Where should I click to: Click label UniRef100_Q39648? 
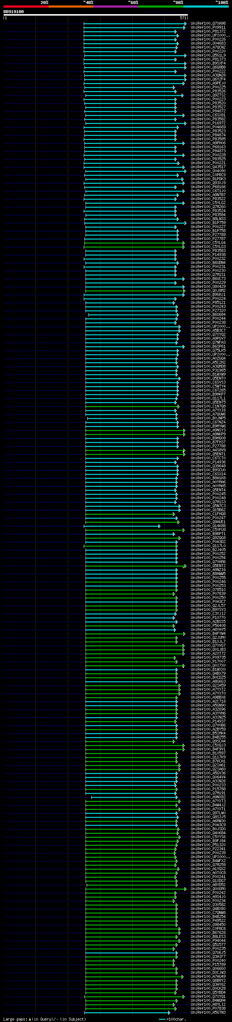(208, 466)
